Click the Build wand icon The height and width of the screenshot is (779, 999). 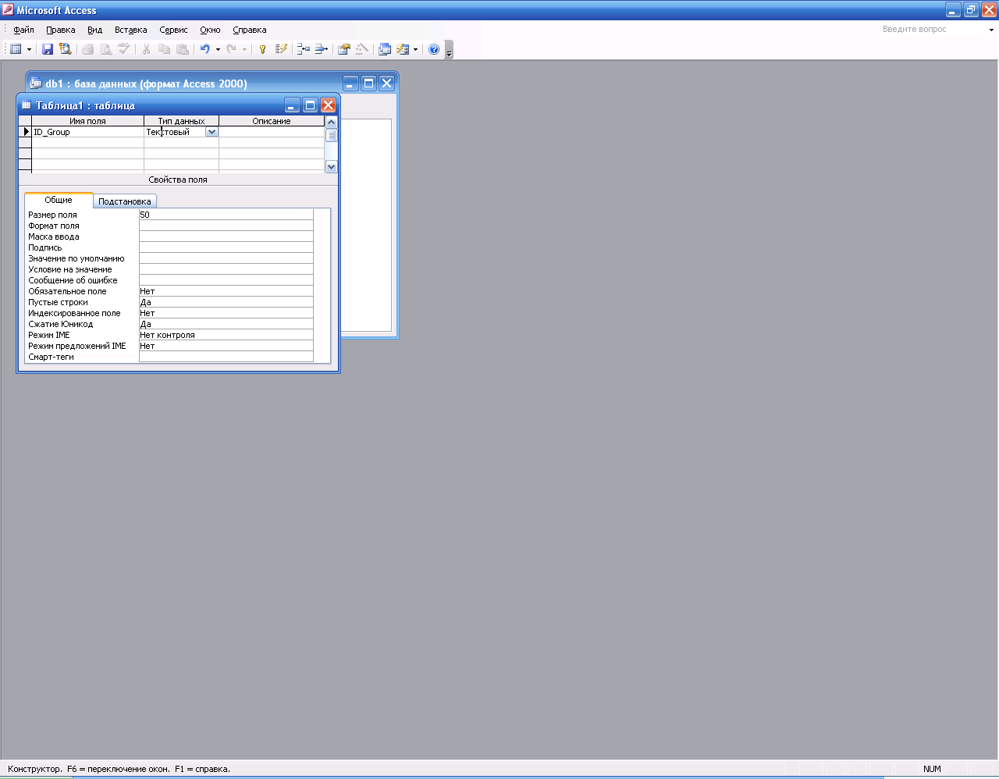361,49
